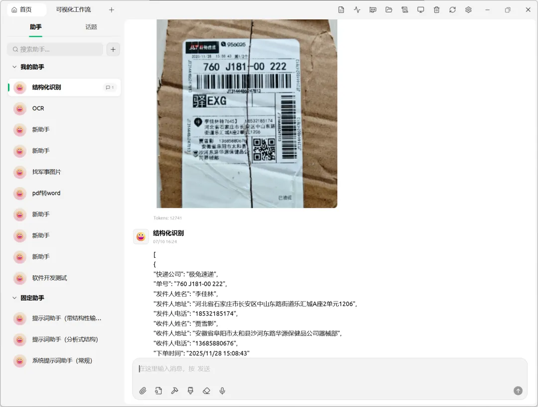
Task: Switch to the 可视化工作流 tab
Action: point(73,9)
